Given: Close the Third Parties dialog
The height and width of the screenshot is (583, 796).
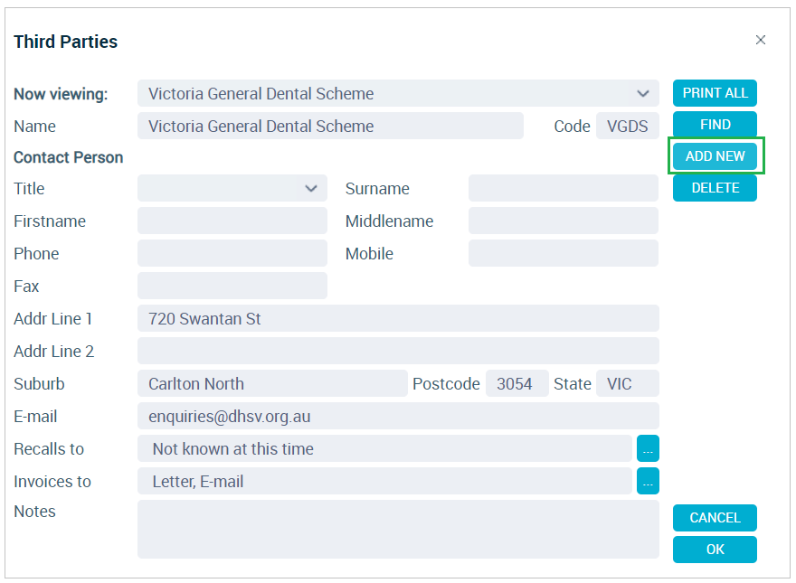Looking at the screenshot, I should 760,40.
